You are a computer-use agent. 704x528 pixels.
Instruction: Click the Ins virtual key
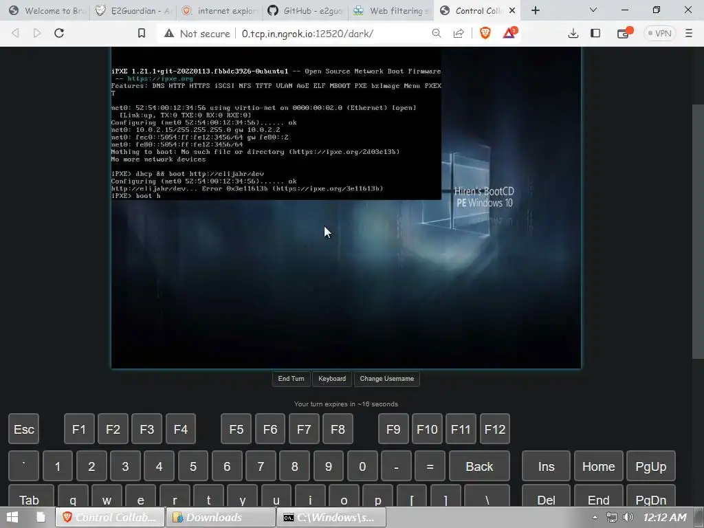546,466
